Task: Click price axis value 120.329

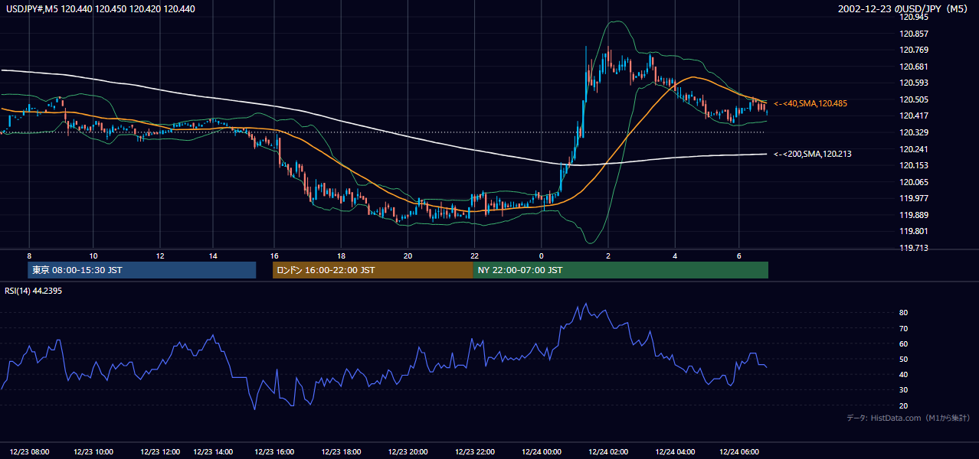Action: pos(915,132)
